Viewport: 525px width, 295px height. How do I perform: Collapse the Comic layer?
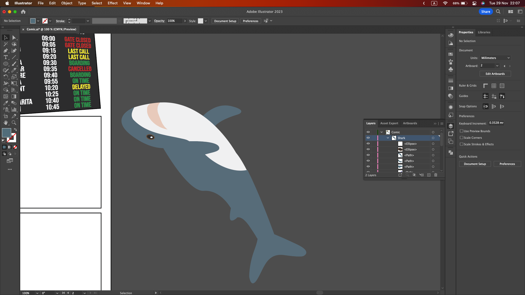point(382,132)
